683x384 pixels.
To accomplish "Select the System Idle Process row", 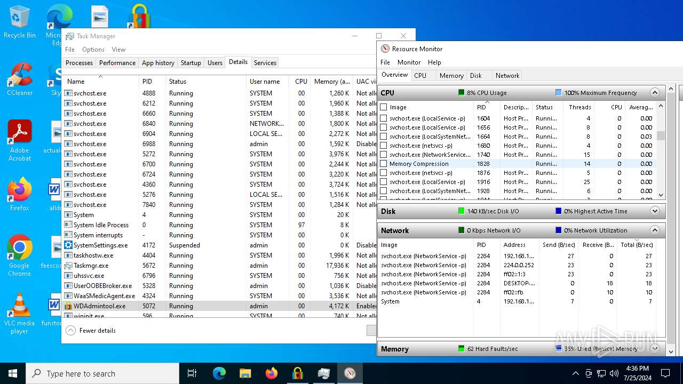I will tap(219, 225).
